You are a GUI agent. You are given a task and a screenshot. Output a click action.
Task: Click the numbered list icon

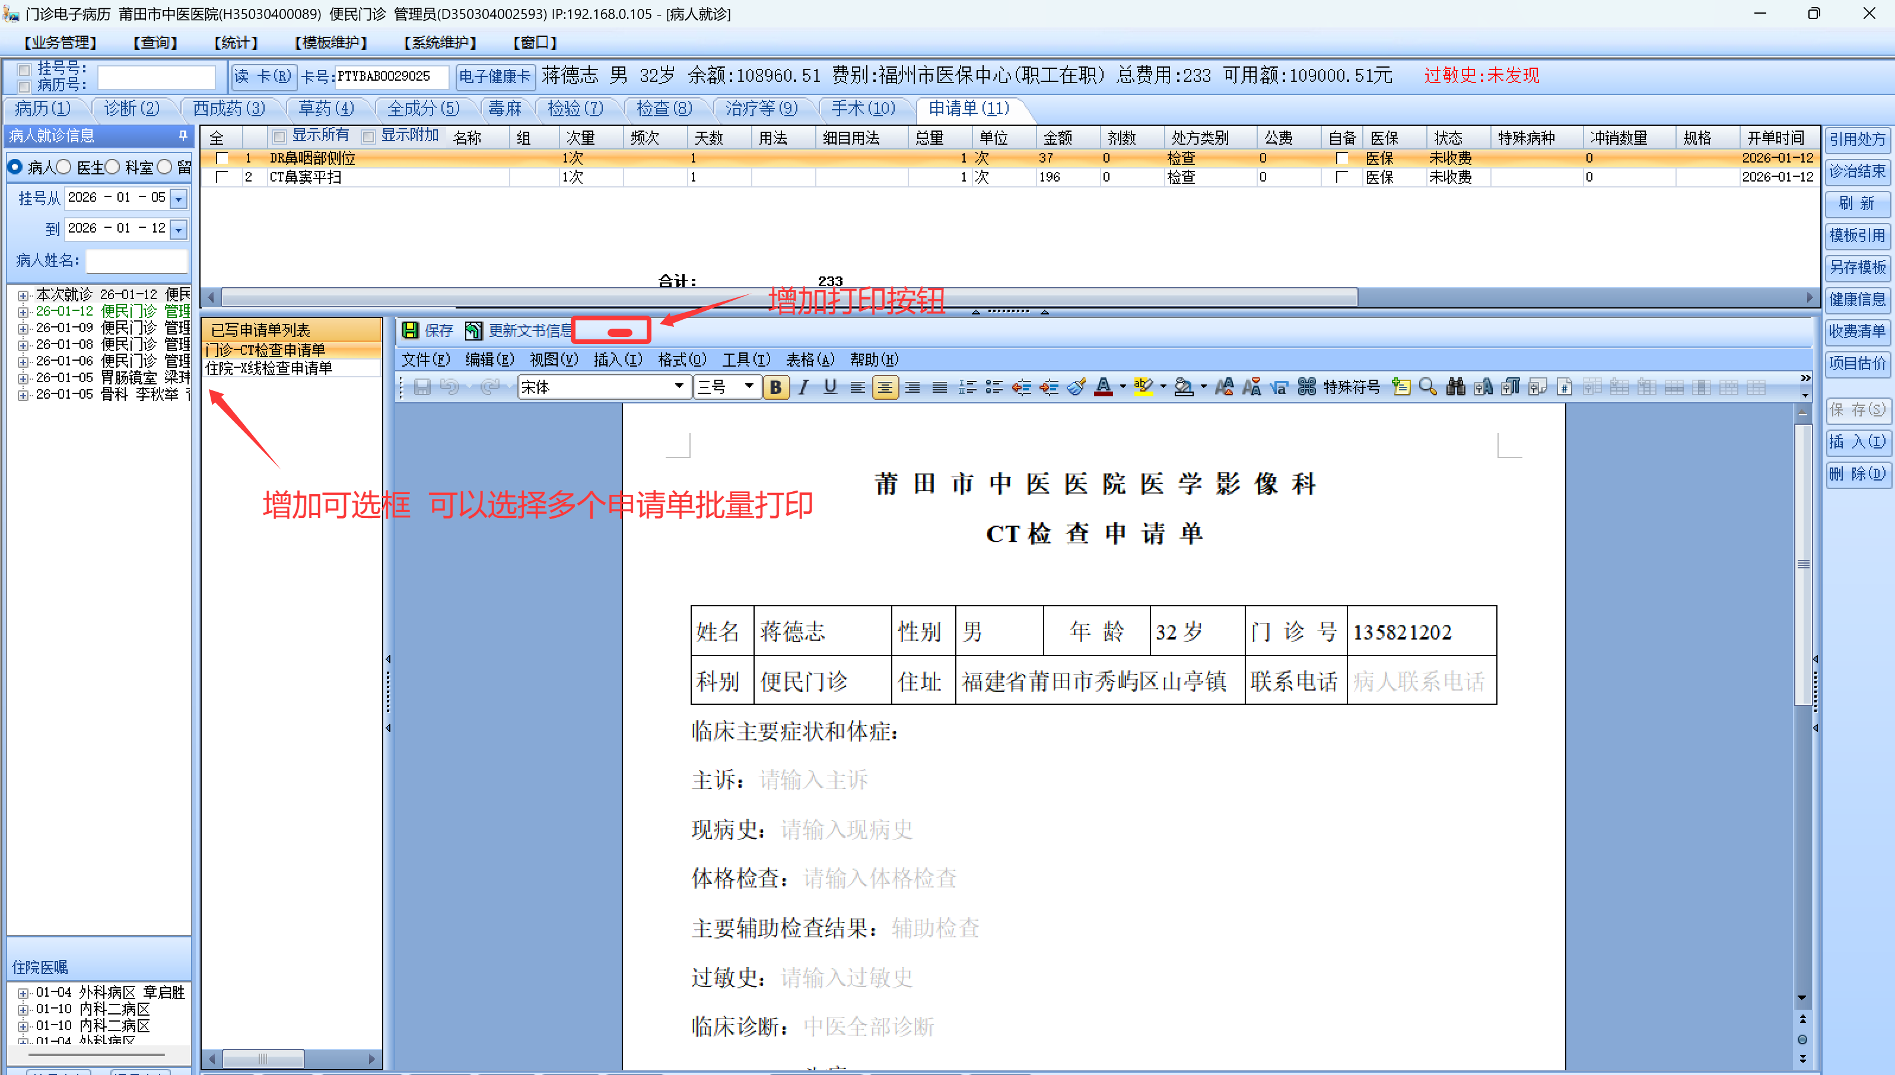[x=967, y=387]
